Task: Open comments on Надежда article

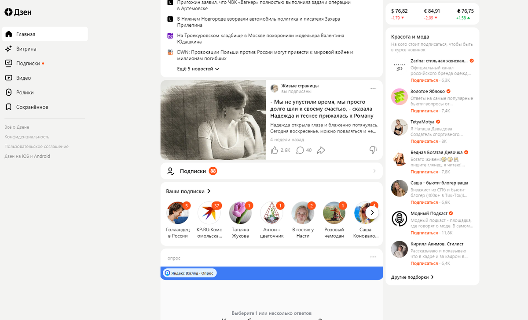Action: 301,150
